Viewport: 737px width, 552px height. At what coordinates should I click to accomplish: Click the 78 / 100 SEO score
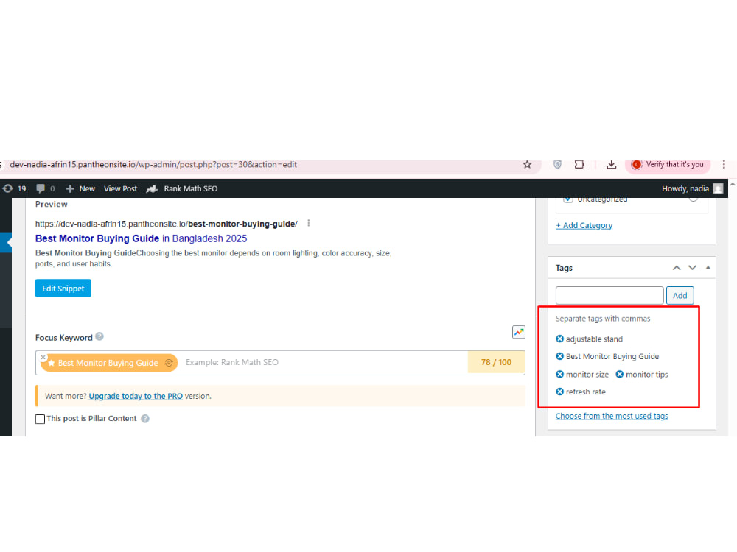click(496, 362)
